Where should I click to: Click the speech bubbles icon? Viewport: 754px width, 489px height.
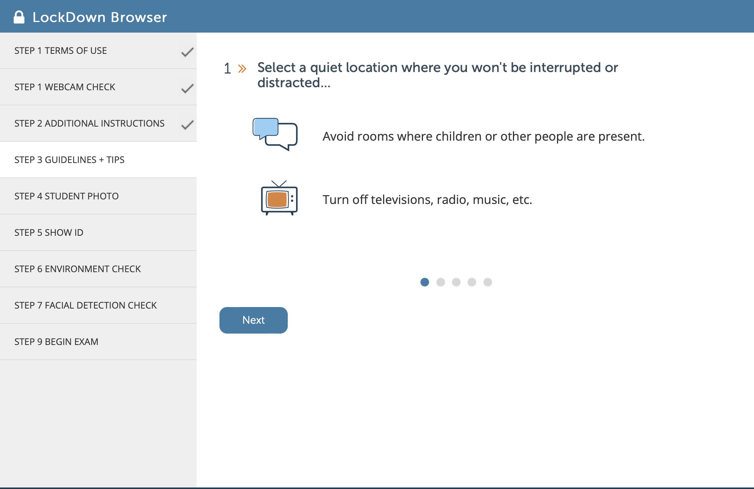275,134
